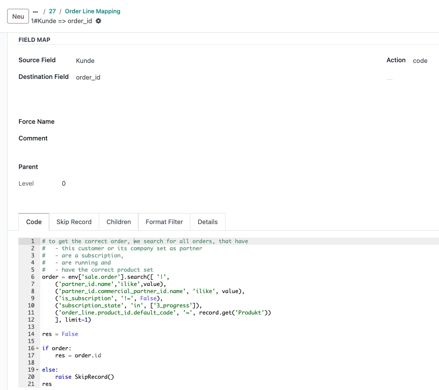Collapse the else block fold arrow at line 19
The width and height of the screenshot is (439, 390).
tap(37, 370)
